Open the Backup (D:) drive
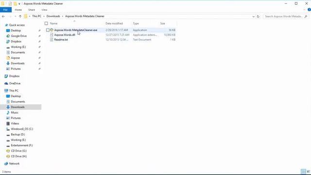This screenshot has height=175, width=311. [x=18, y=134]
